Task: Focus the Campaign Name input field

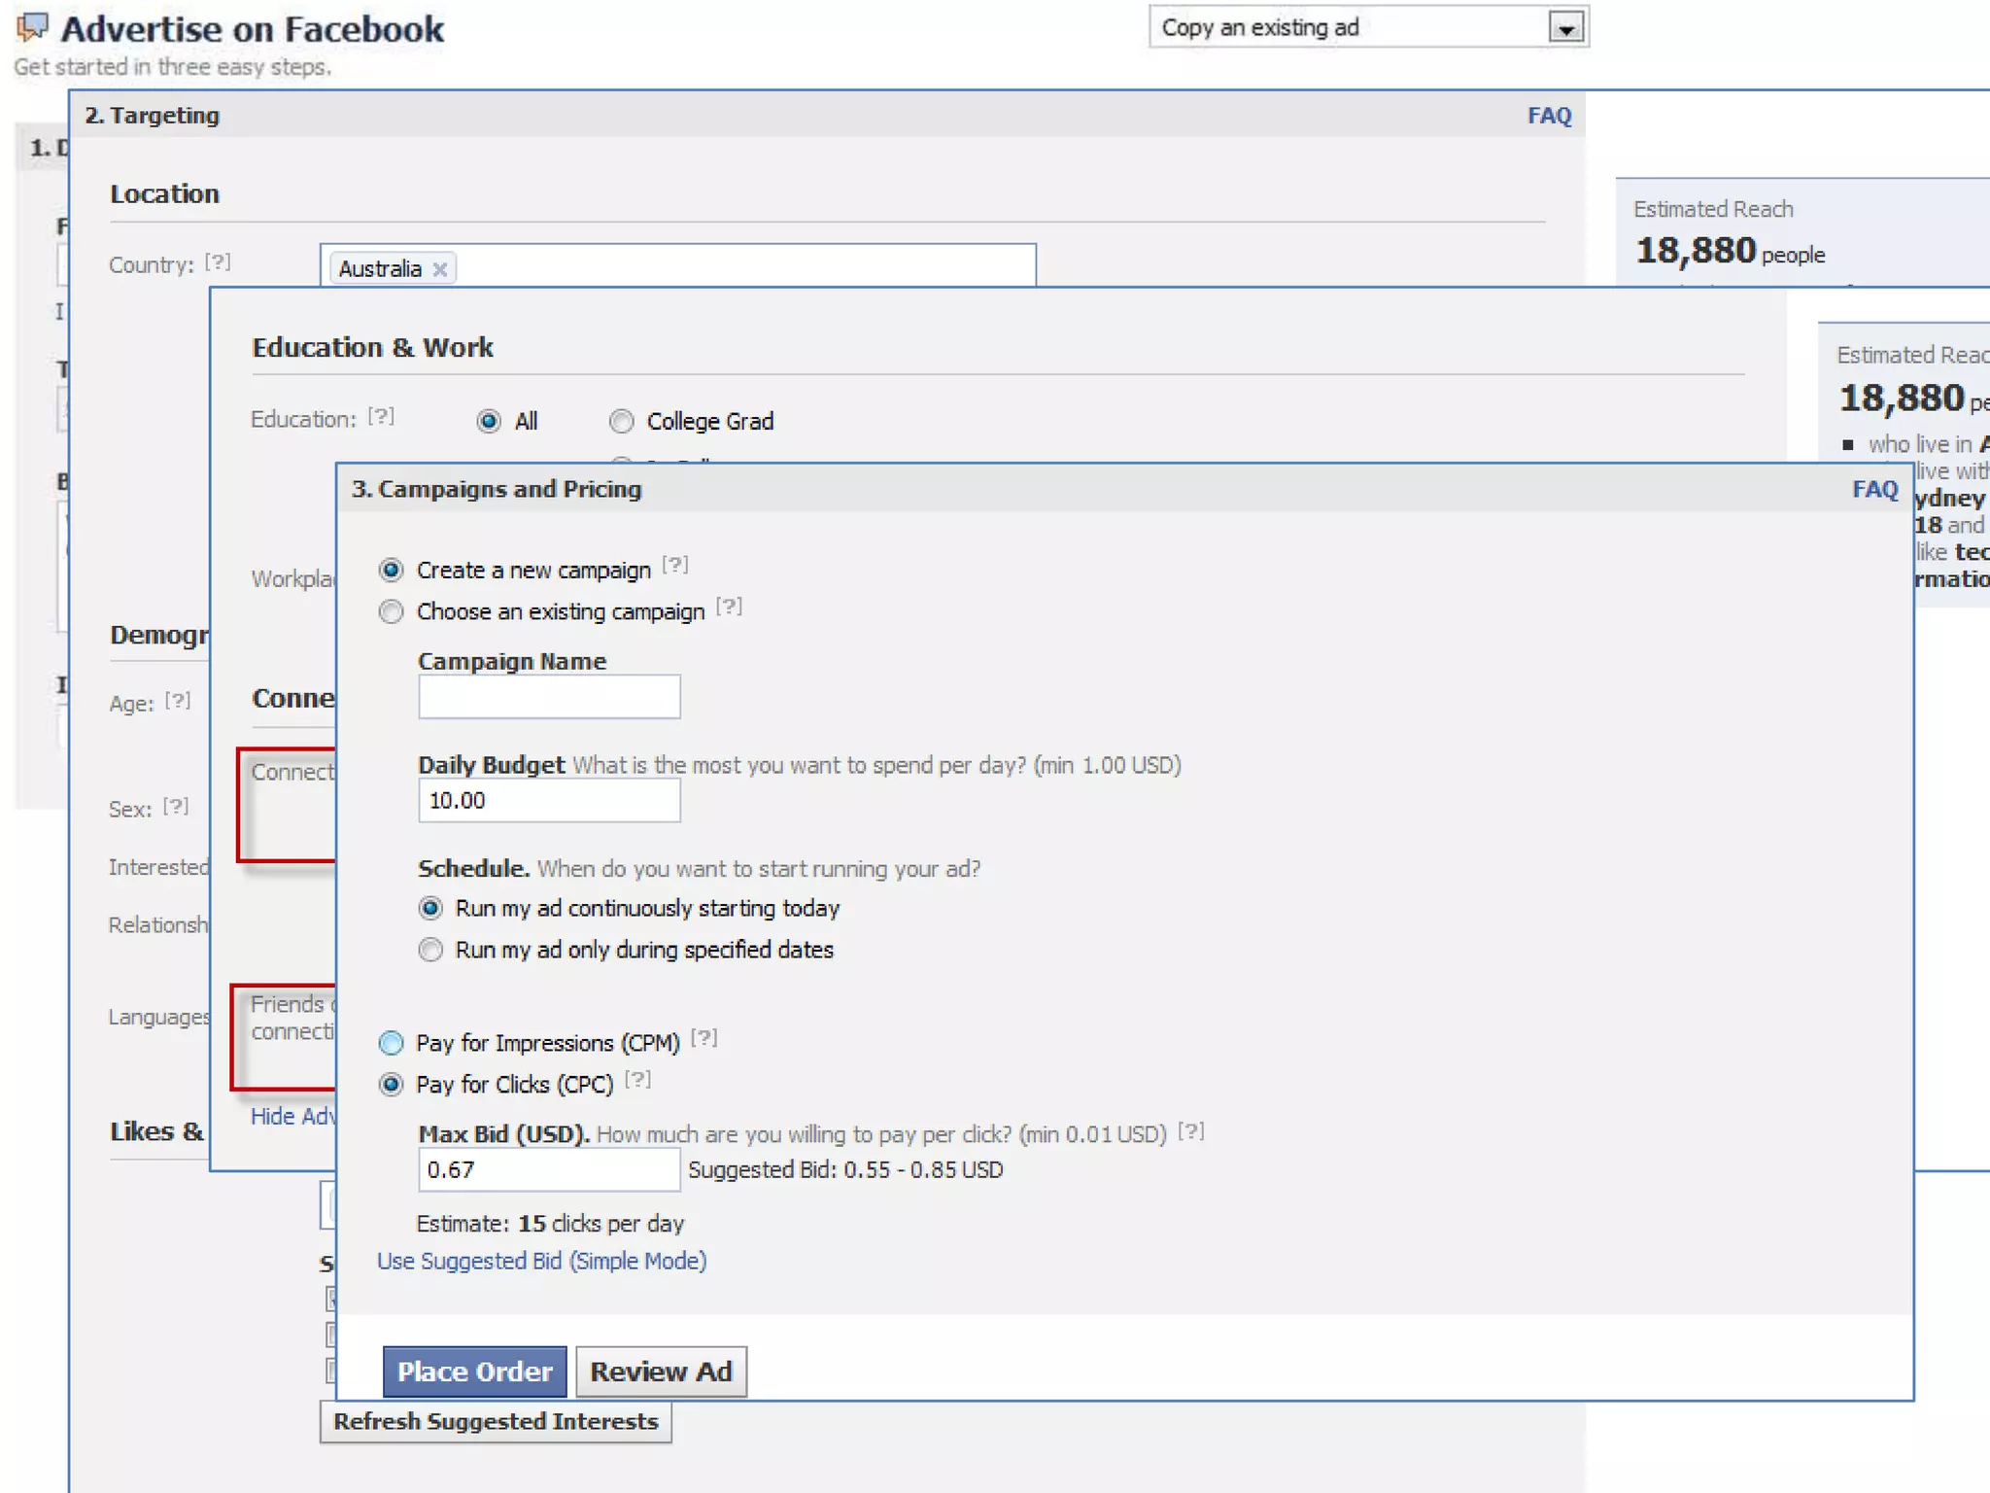Action: point(549,697)
